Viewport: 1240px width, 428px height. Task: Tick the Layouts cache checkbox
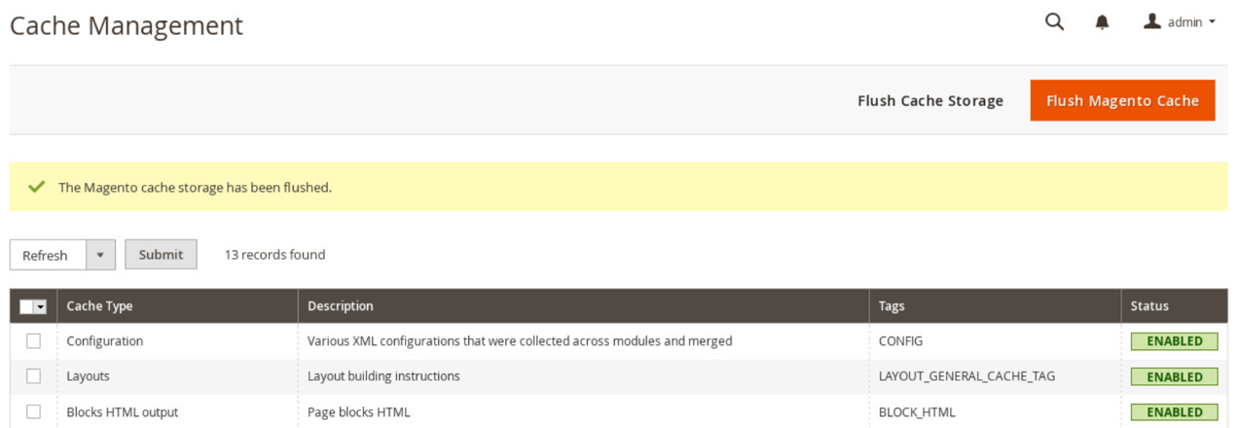click(34, 376)
